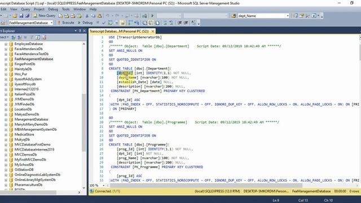This screenshot has height=203, width=361.
Task: Select the OnlineLibraryMgtSystemDb database
Action: (x=35, y=180)
